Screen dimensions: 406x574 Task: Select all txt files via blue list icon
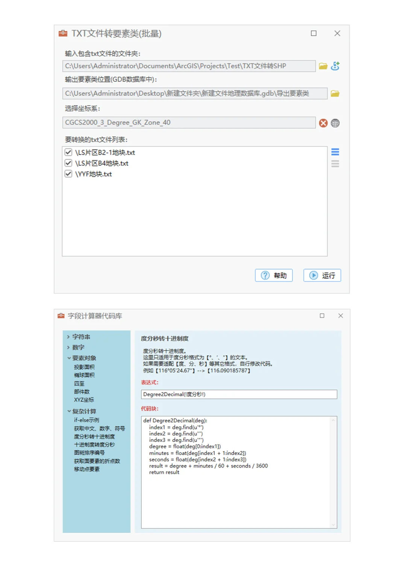tap(335, 152)
